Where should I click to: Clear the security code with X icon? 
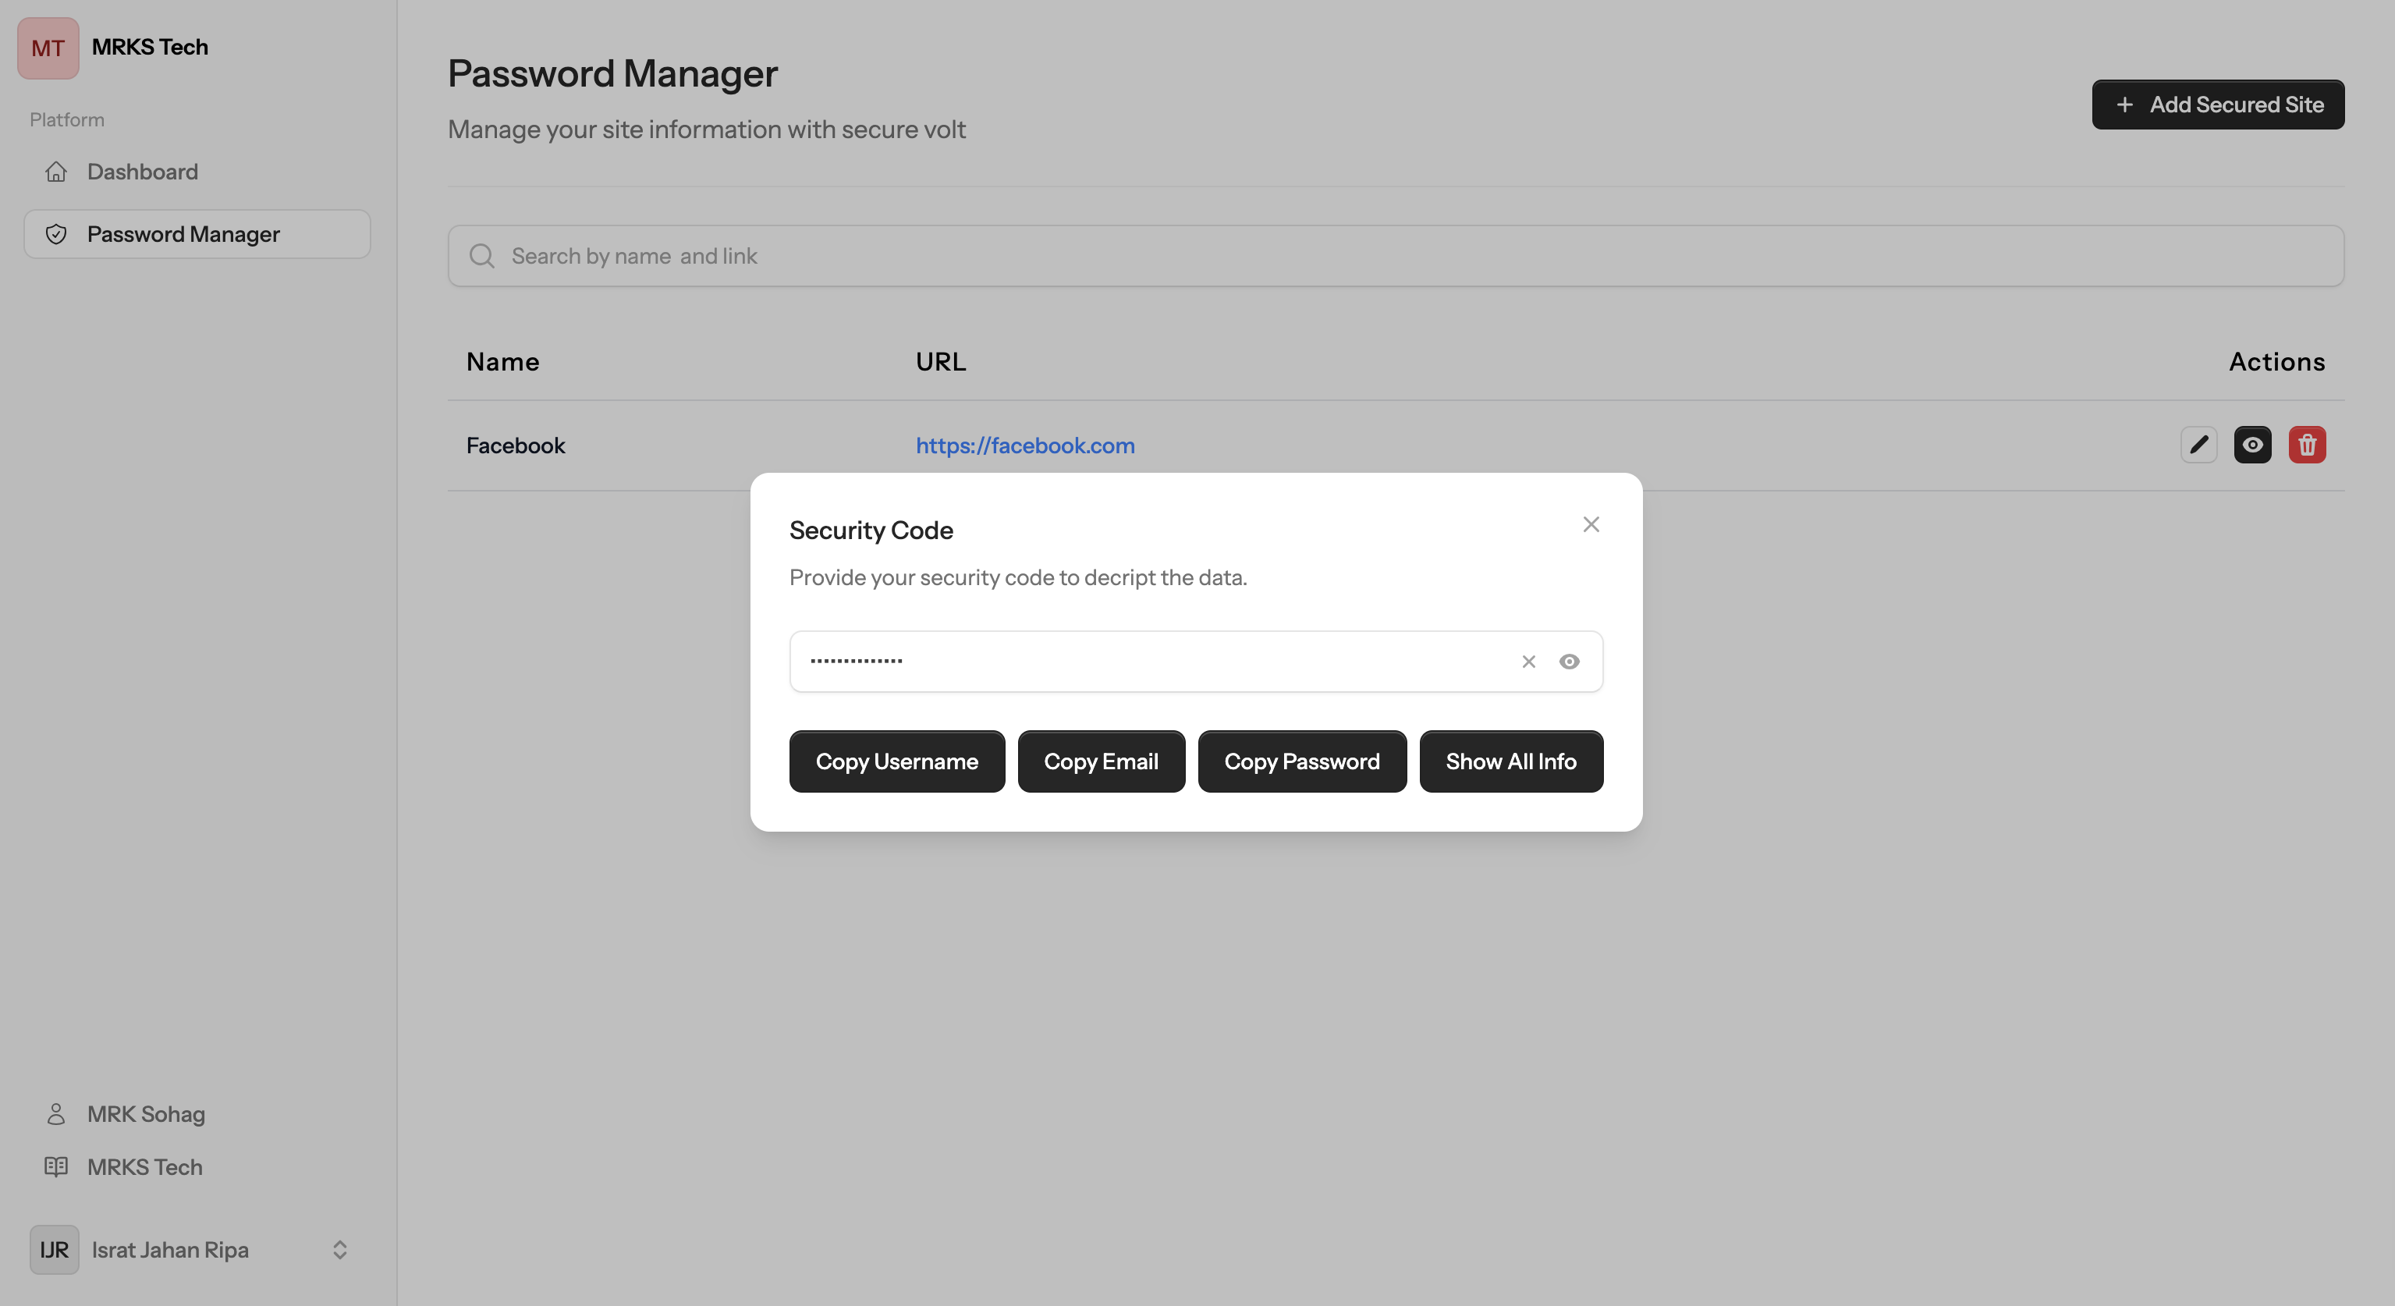(x=1527, y=662)
